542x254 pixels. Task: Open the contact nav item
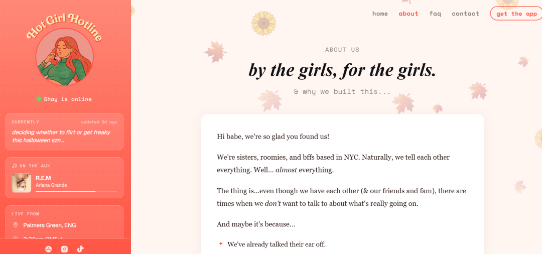click(465, 14)
